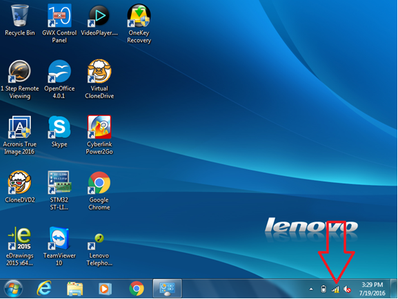Launch Chrome from the taskbar
Screen dimensions: 398x299
137,289
